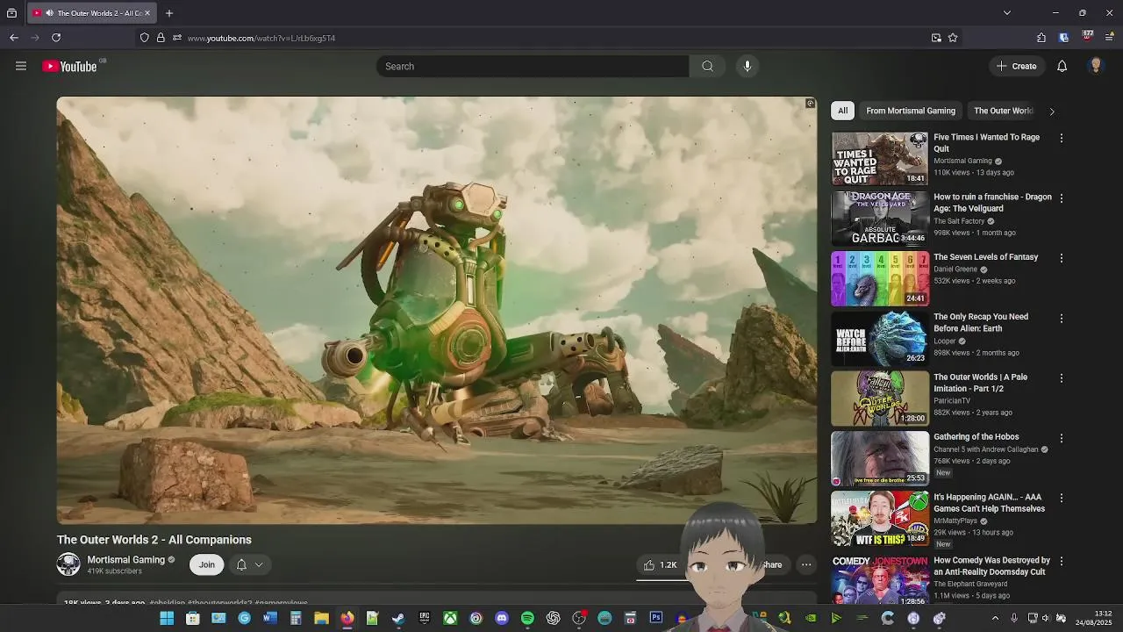
Task: Join the Mortismal Gaming channel
Action: (206, 564)
